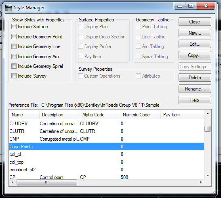This screenshot has width=221, height=198.
Task: Tick Include Geometry Spiral option
Action: [14, 66]
